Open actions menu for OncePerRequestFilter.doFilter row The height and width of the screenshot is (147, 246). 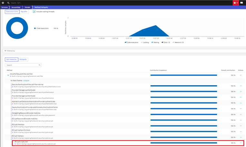tap(241, 75)
